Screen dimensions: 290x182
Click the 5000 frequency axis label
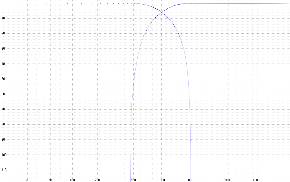click(228, 180)
